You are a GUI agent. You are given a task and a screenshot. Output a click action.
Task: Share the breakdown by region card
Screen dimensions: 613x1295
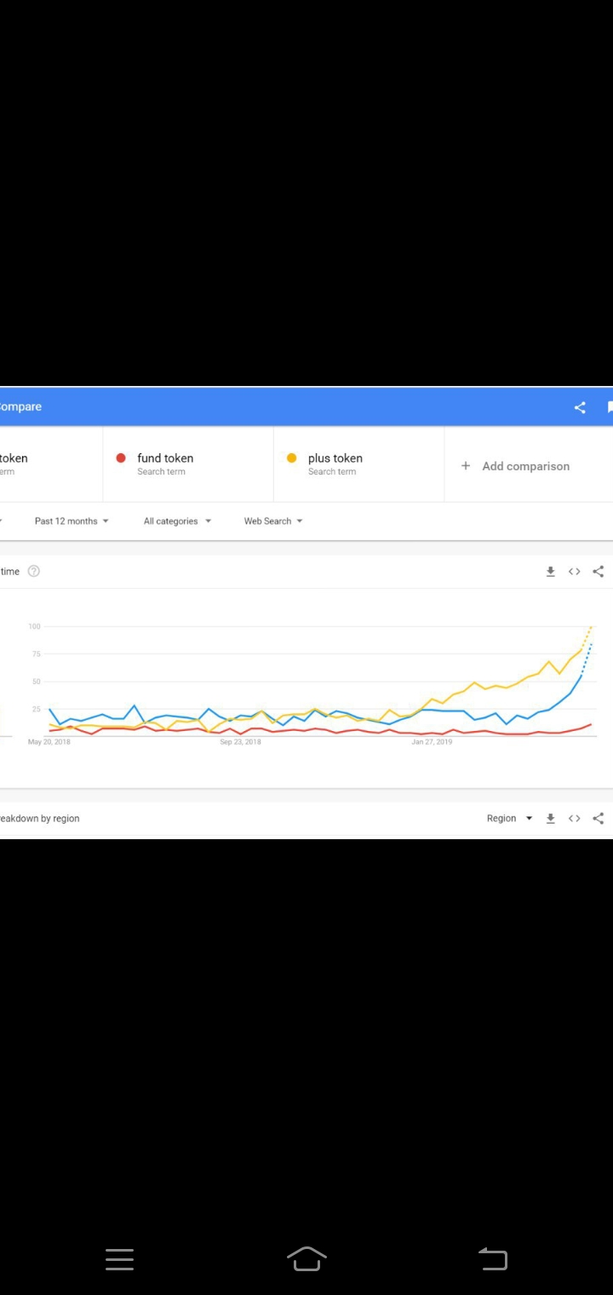599,819
